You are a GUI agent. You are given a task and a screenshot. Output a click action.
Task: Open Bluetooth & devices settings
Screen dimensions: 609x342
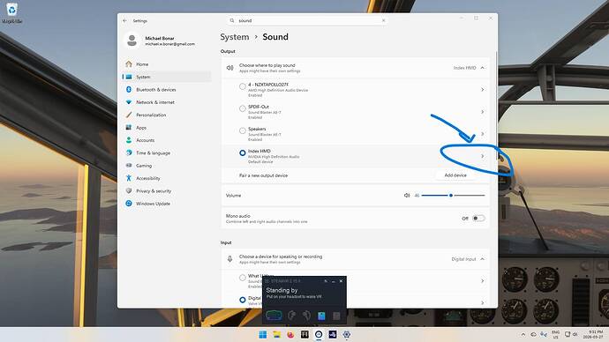(167, 90)
